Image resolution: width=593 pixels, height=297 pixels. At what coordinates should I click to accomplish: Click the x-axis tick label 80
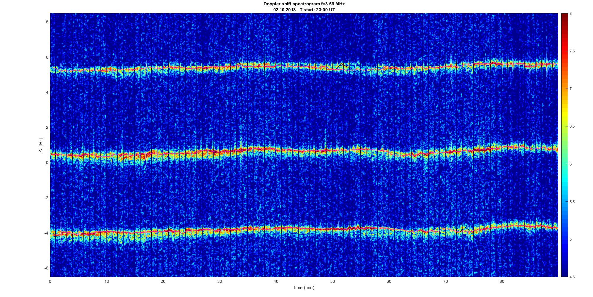pyautogui.click(x=502, y=281)
